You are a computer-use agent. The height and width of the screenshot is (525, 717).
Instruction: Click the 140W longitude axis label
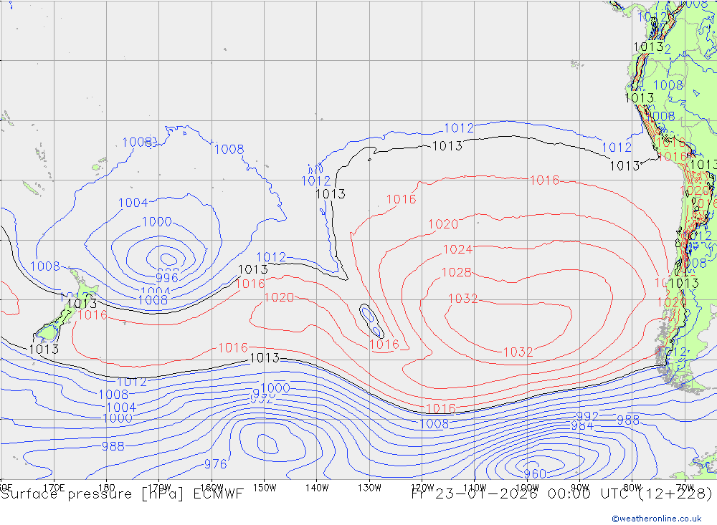316,487
